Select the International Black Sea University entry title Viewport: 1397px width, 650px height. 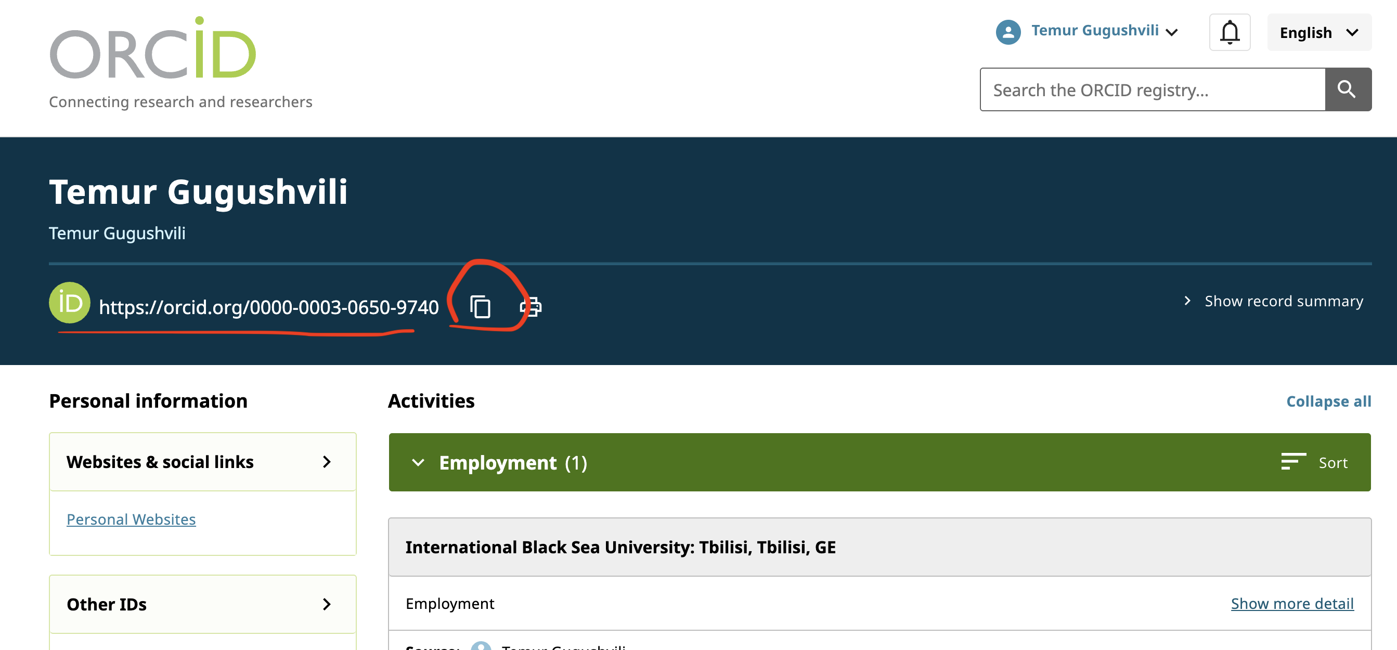tap(620, 547)
